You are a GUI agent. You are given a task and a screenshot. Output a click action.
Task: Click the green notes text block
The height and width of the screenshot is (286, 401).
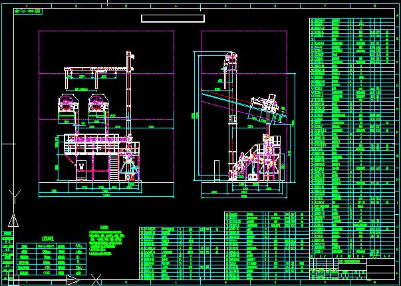click(x=106, y=241)
